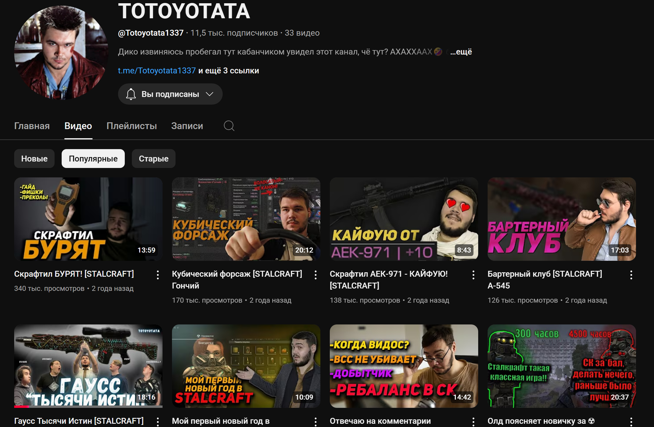Switch to the Главная tab
Screen dimensions: 654x427
click(x=32, y=126)
